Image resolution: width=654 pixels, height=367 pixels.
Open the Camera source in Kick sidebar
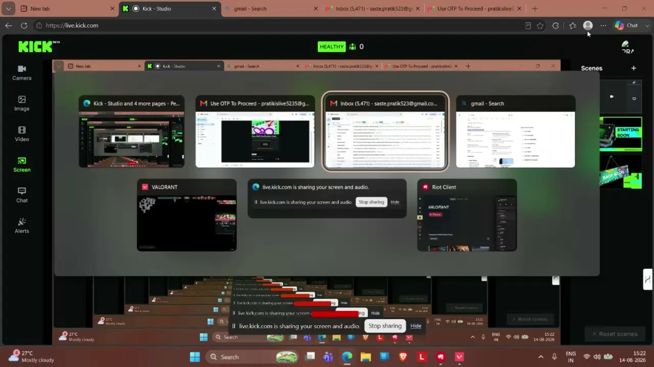22,73
